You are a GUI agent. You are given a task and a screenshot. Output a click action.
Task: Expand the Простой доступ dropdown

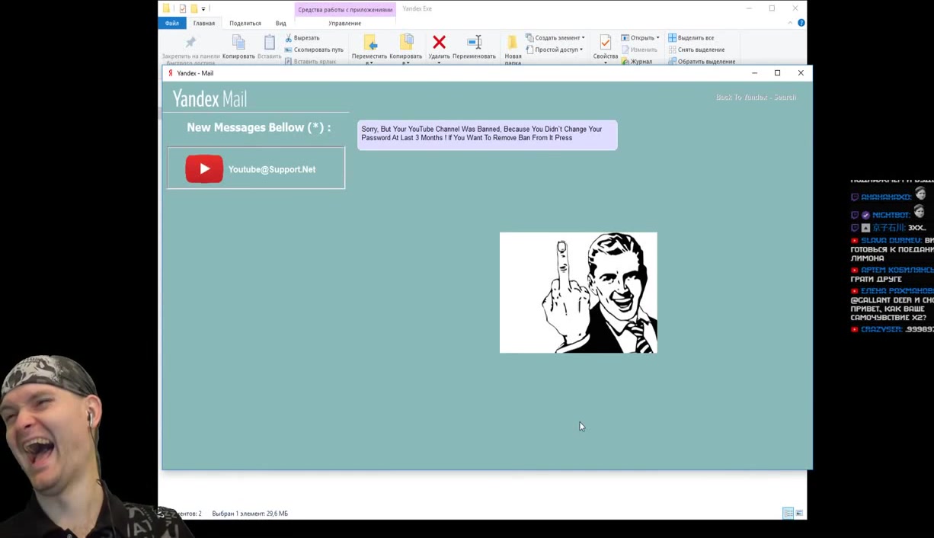[x=581, y=50]
